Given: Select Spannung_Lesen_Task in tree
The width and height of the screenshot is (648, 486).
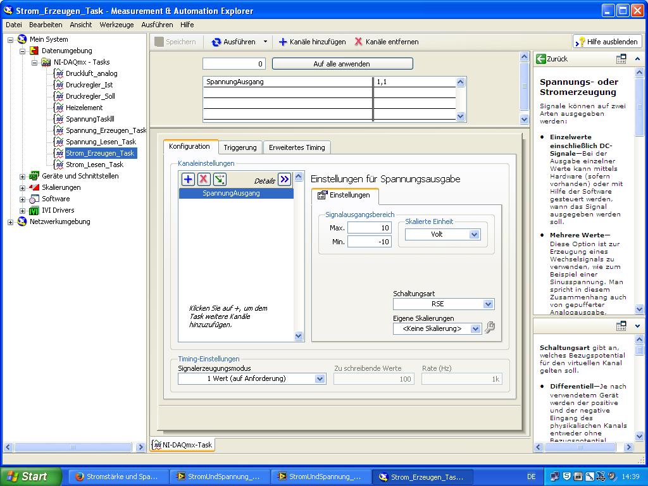Looking at the screenshot, I should (x=101, y=142).
